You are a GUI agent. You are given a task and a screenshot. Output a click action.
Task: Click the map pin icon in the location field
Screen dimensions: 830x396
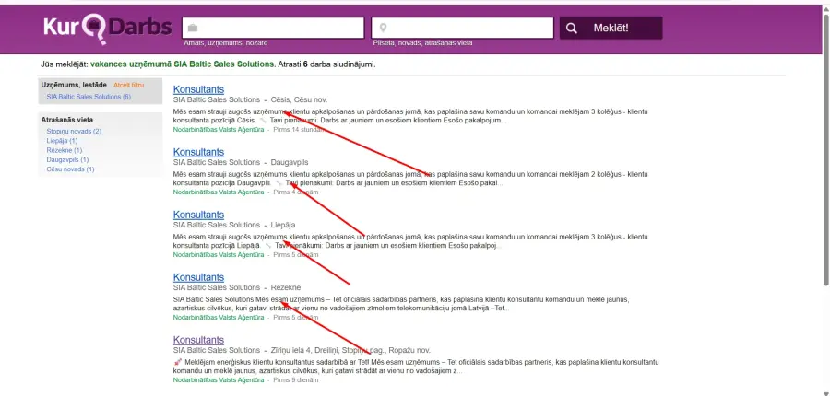(384, 28)
